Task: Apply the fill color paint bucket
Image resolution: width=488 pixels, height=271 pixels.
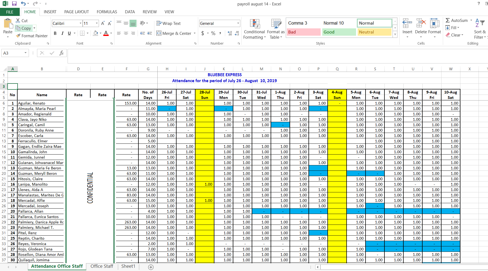Action: pos(96,33)
